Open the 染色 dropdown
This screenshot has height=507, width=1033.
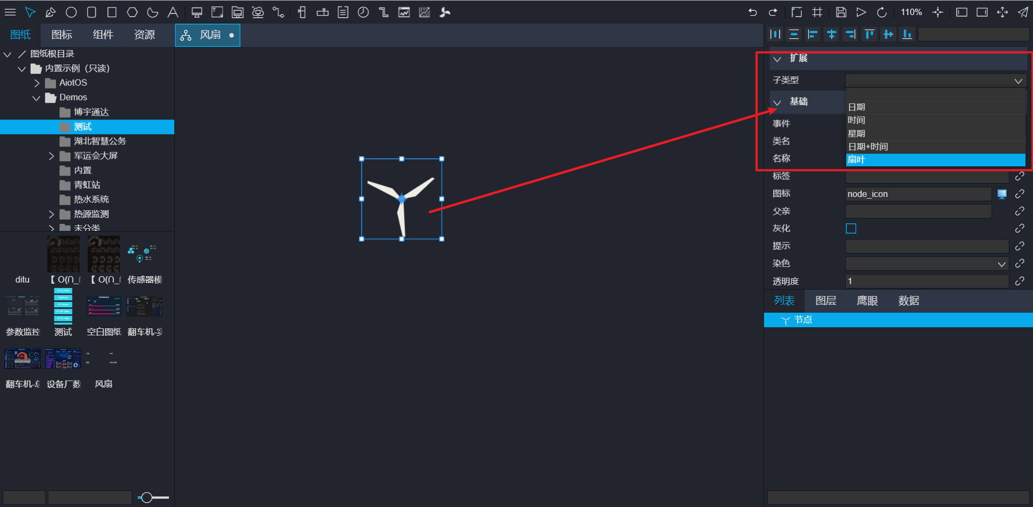pos(926,264)
